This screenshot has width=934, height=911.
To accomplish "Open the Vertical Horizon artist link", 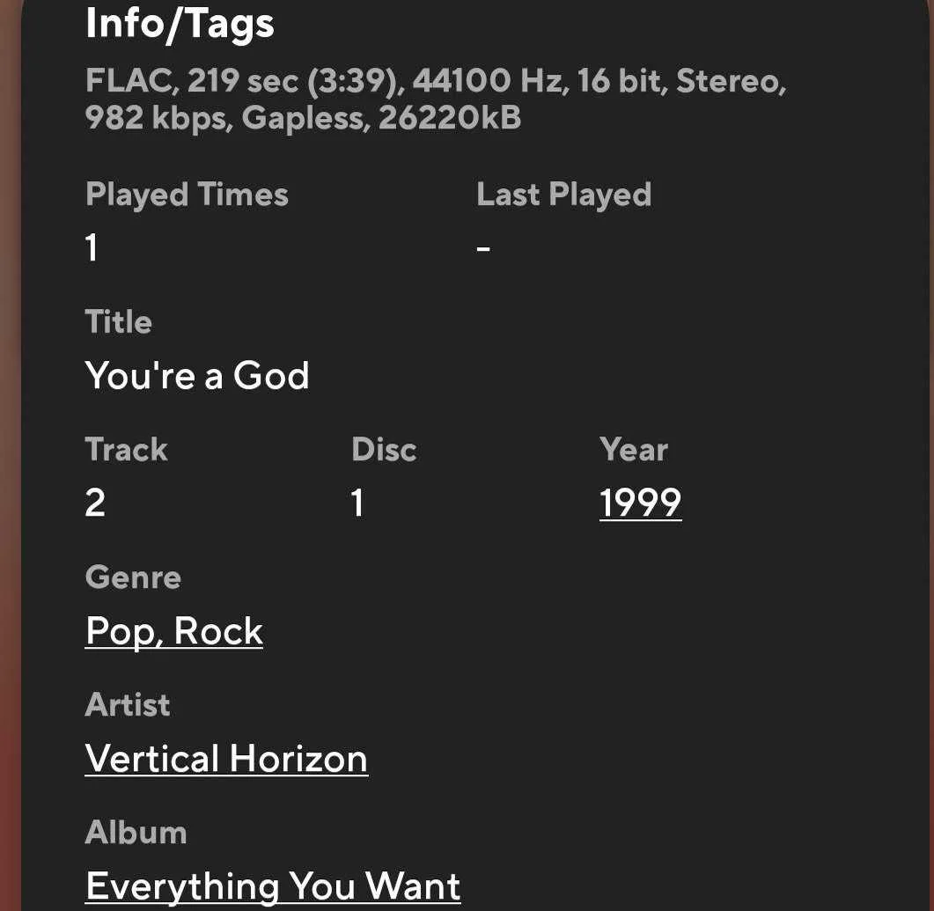I will (226, 759).
